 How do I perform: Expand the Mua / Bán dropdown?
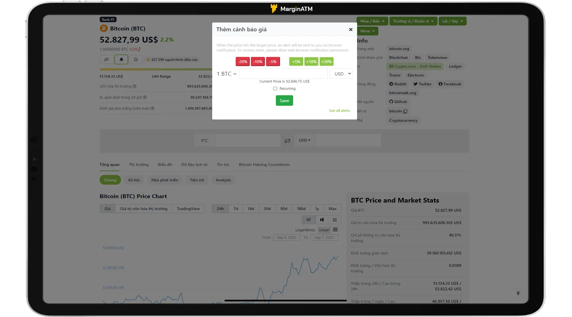(x=372, y=21)
